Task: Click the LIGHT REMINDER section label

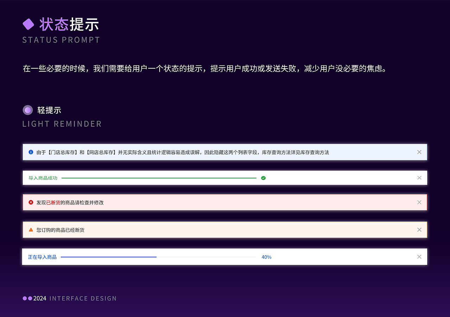Action: pyautogui.click(x=62, y=124)
